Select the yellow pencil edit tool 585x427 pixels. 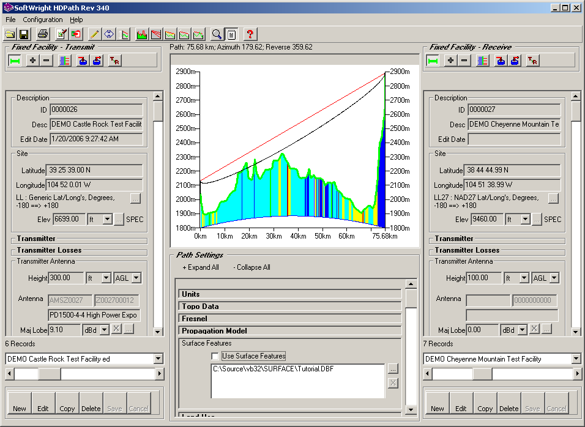click(94, 34)
